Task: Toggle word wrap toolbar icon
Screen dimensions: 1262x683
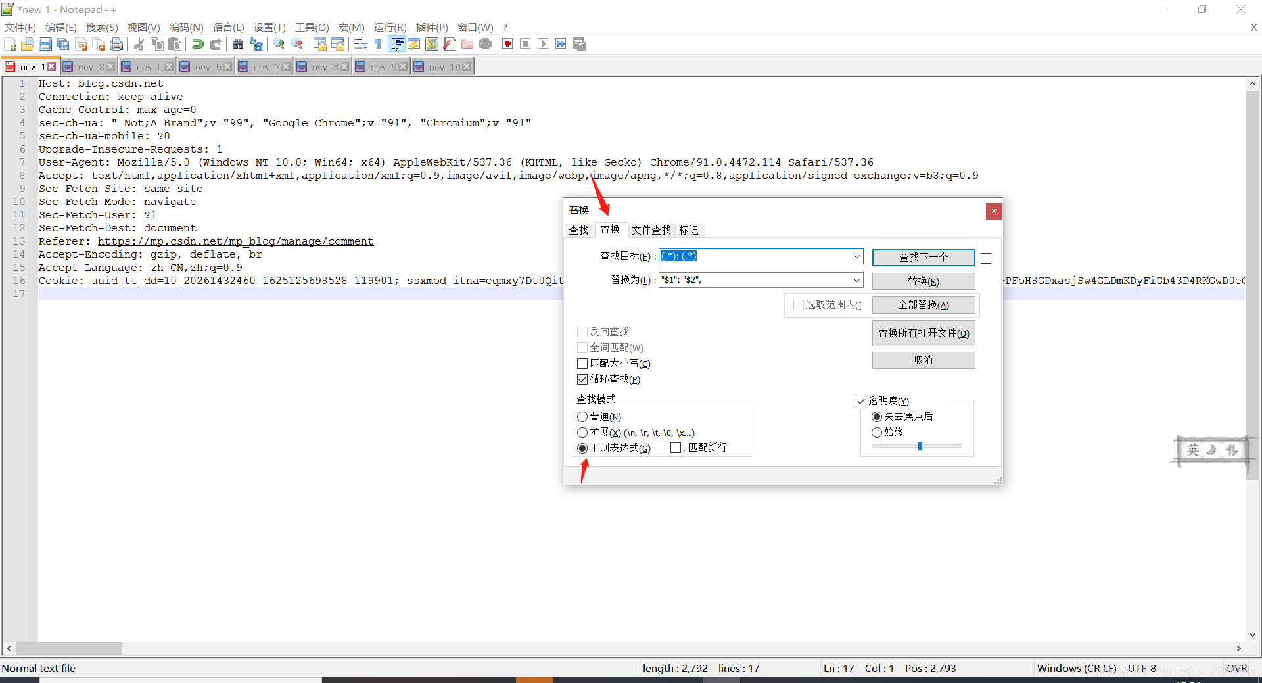Action: (x=360, y=44)
